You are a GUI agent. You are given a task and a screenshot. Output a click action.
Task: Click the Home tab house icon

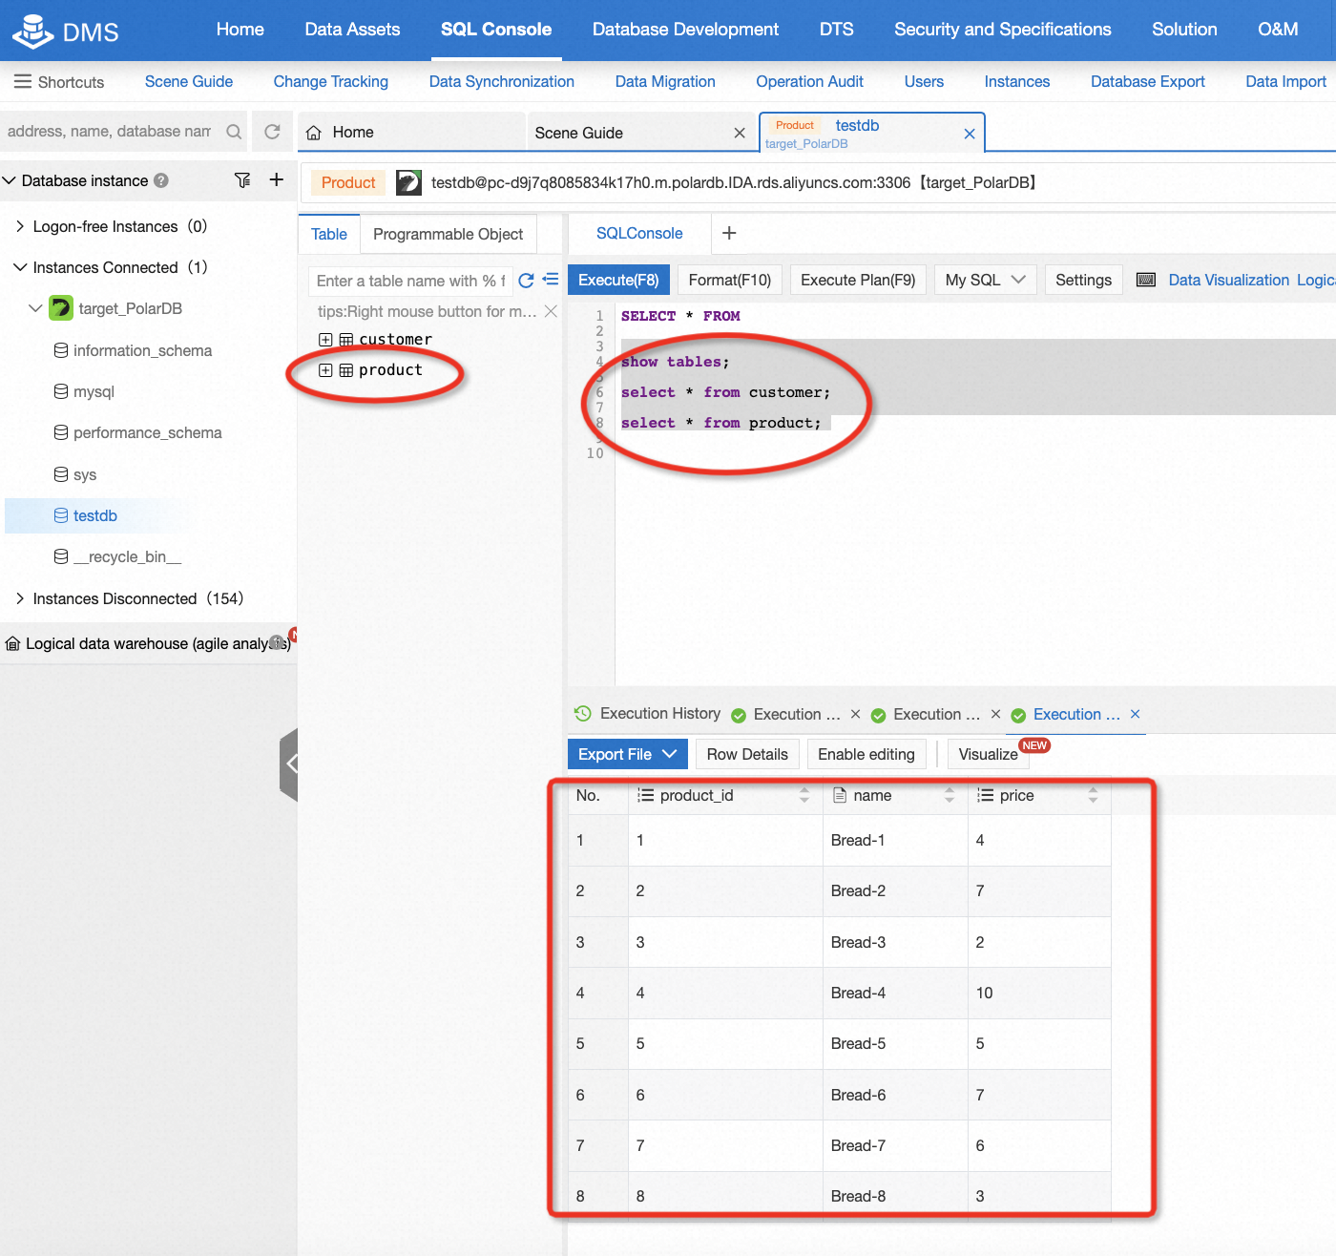[314, 133]
